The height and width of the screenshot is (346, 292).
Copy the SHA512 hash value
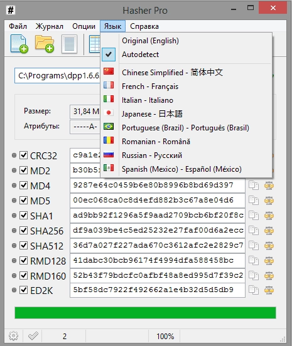click(x=254, y=245)
